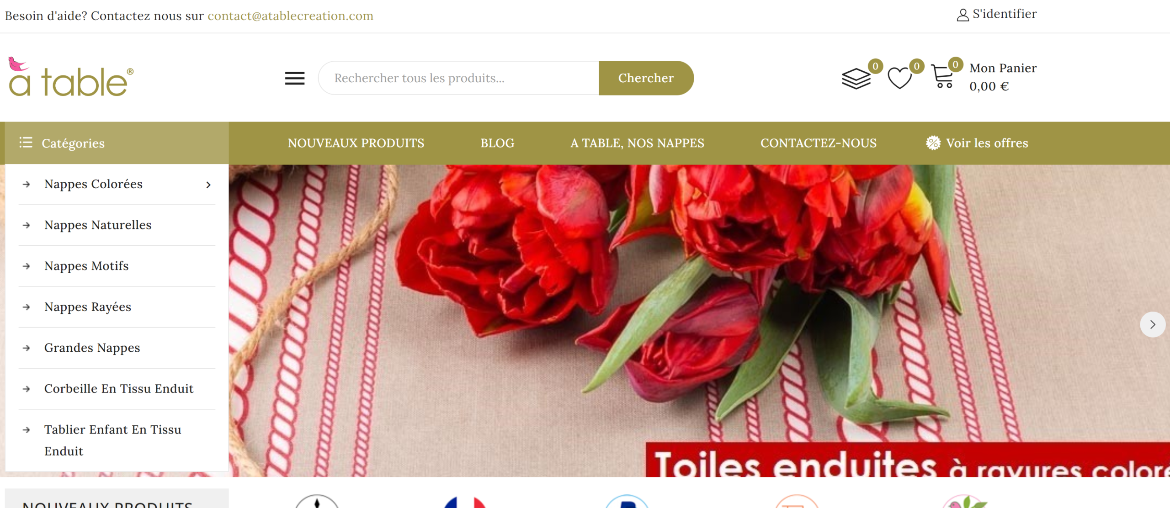
Task: Advance banner with next slide arrow
Action: (x=1153, y=324)
